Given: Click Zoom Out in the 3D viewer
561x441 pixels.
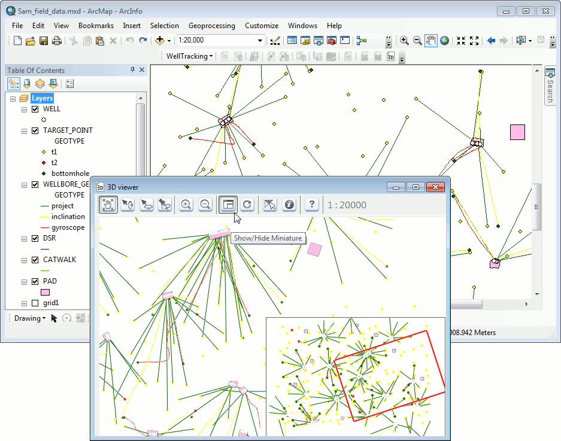Looking at the screenshot, I should (x=205, y=205).
